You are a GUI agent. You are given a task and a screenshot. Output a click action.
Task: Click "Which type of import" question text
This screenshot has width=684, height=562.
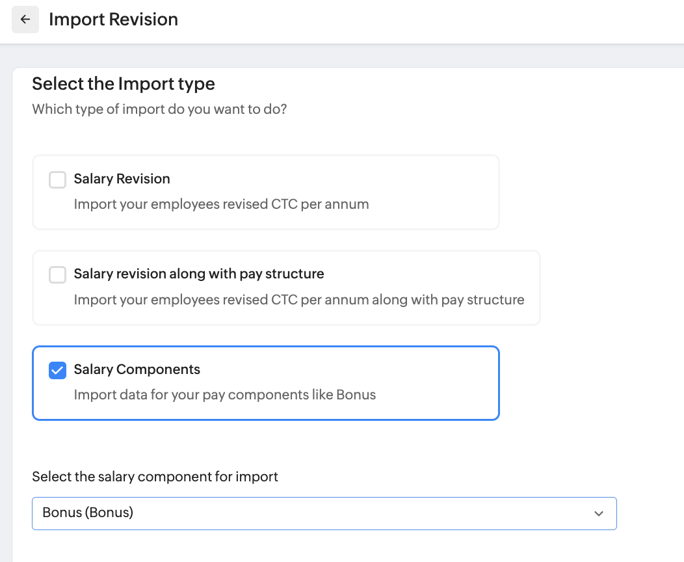[159, 109]
